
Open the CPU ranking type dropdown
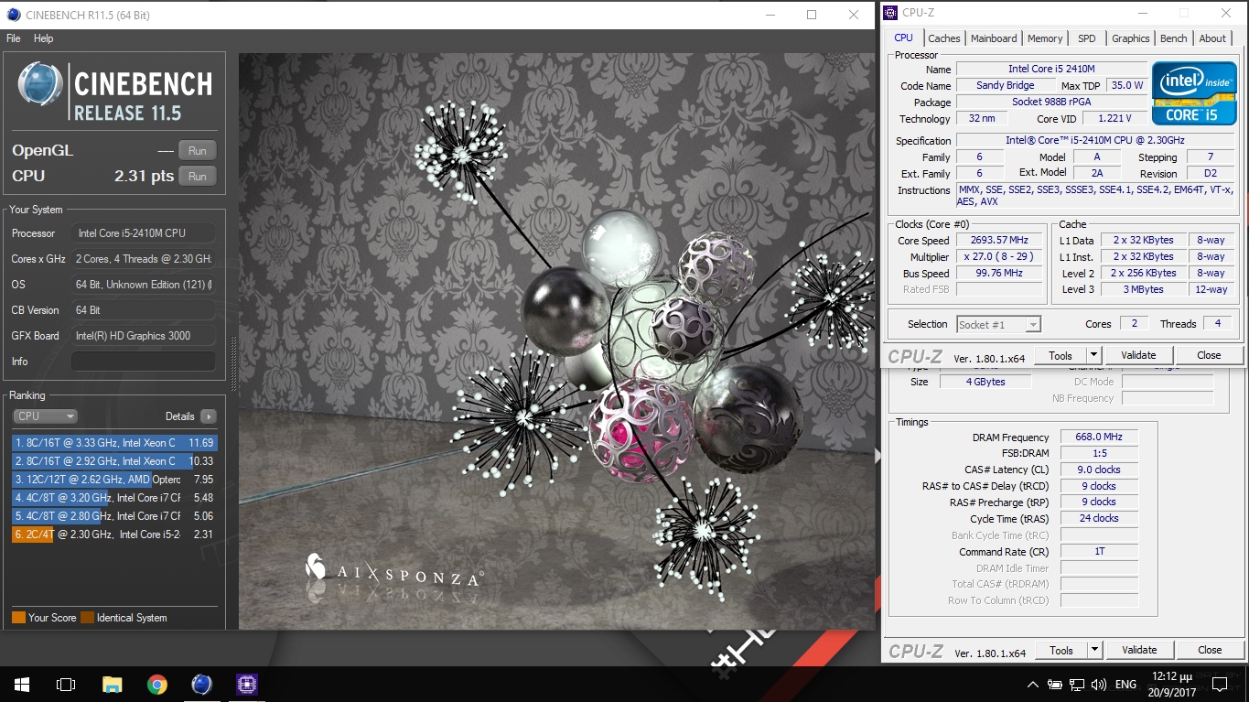click(45, 416)
